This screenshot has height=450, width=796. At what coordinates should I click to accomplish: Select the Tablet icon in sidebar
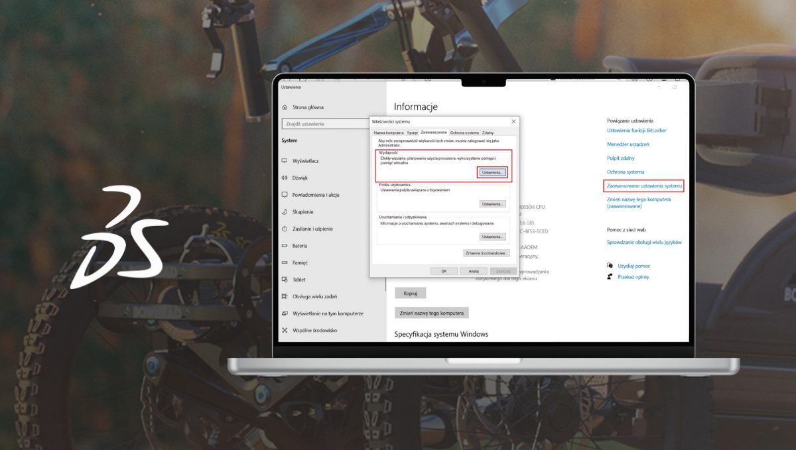[285, 279]
